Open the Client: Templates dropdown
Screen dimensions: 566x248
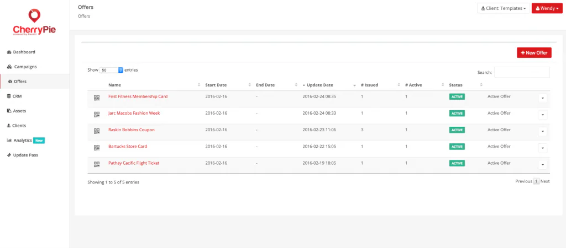[504, 8]
